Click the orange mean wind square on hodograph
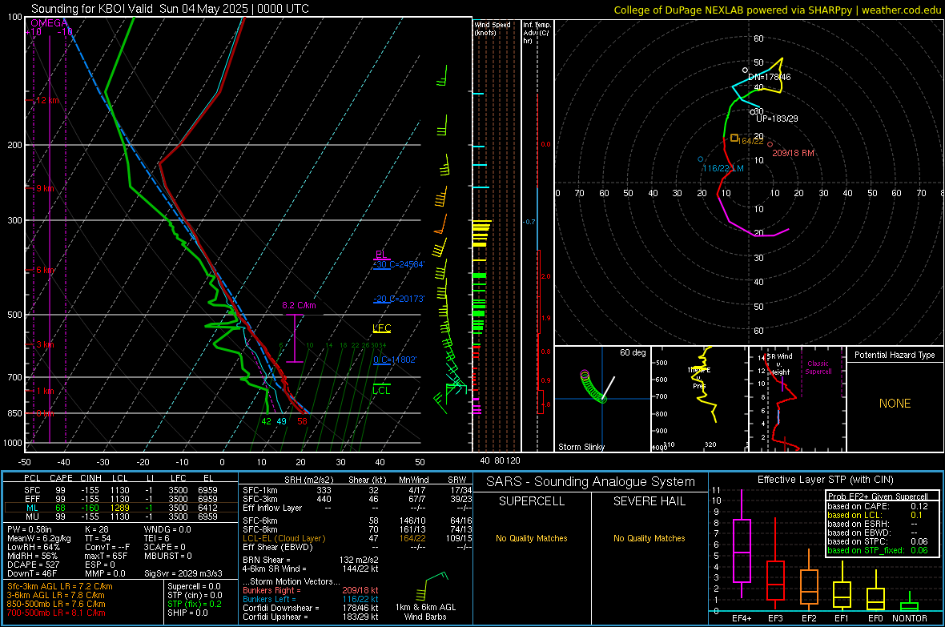Screen dimensions: 945x627 [x=734, y=138]
